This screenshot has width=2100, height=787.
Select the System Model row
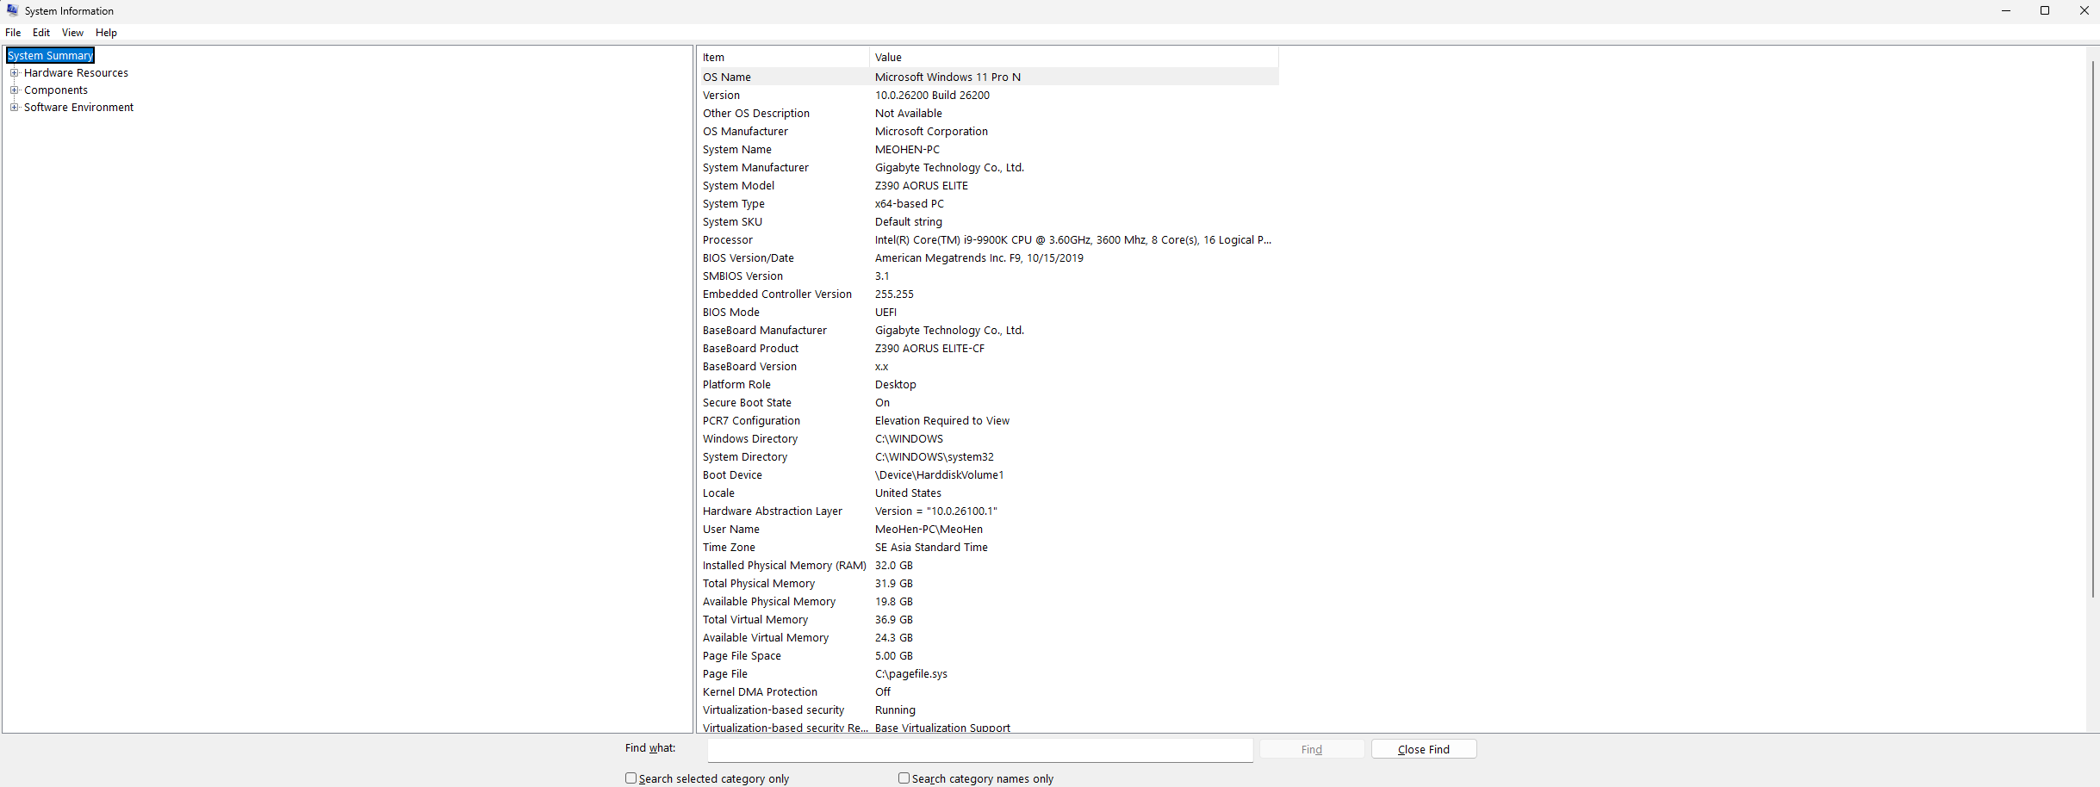coord(988,186)
